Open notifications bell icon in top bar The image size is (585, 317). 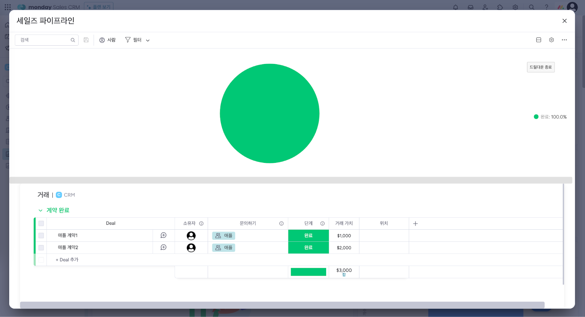click(x=456, y=7)
